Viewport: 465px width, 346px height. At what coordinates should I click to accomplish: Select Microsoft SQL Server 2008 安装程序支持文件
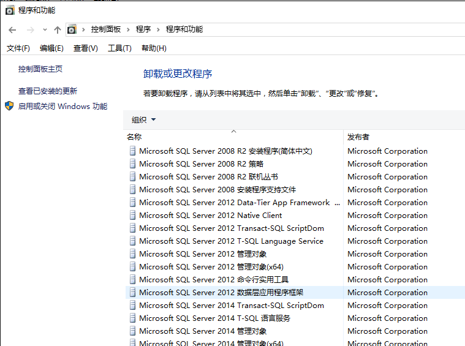tap(217, 189)
